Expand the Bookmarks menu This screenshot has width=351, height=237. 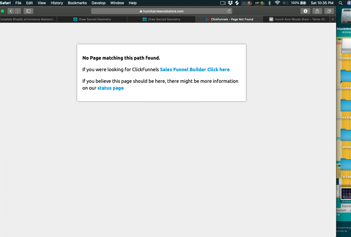pos(77,3)
